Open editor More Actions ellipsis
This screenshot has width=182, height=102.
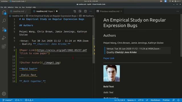tap(90, 11)
